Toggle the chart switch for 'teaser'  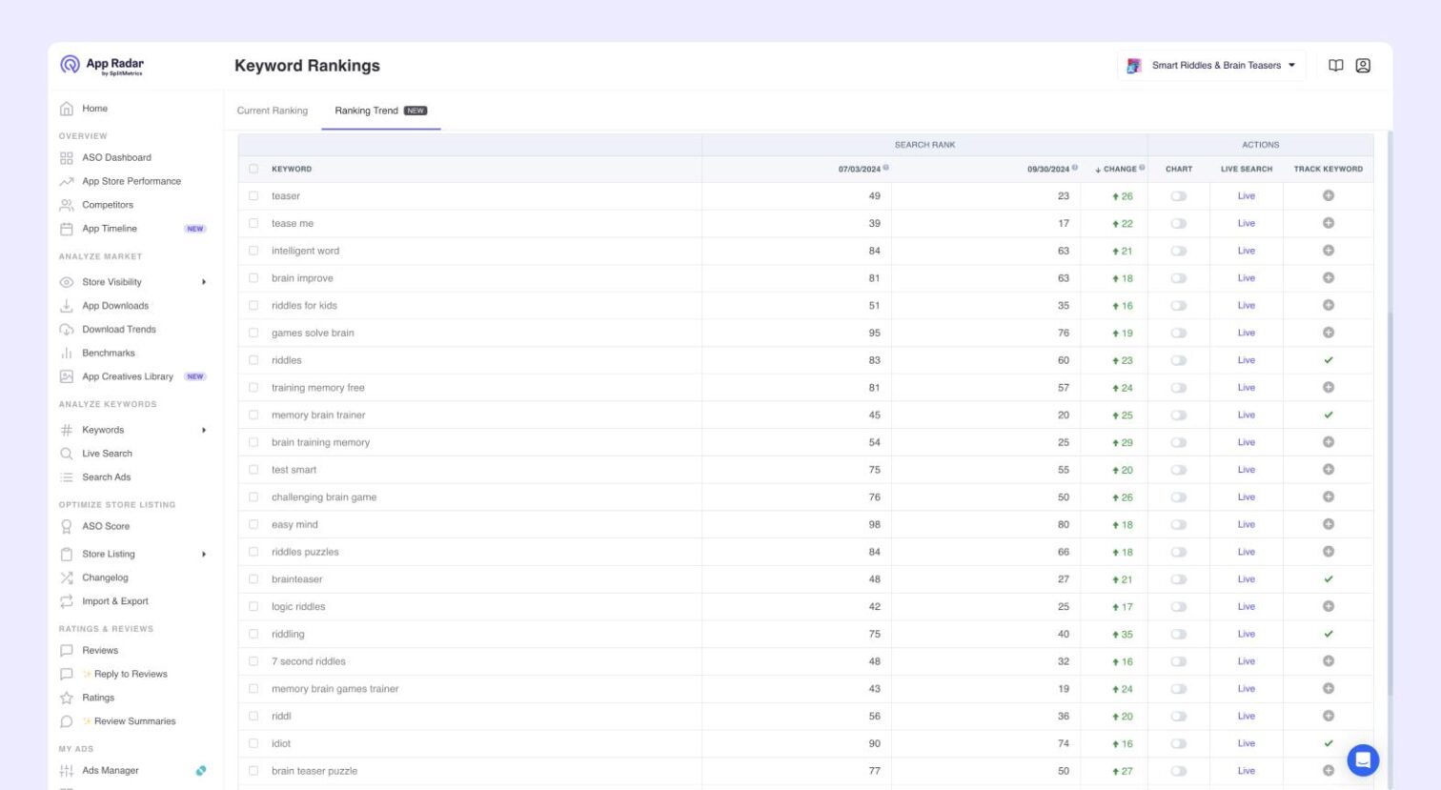[x=1179, y=196]
